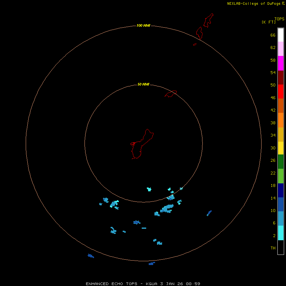This screenshot has height=286, width=286.
Task: Click the dark orange 46 kft swatch
Action: tap(281, 106)
